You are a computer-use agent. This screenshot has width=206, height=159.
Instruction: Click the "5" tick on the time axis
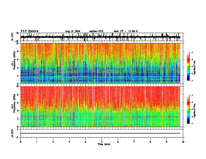(102, 142)
